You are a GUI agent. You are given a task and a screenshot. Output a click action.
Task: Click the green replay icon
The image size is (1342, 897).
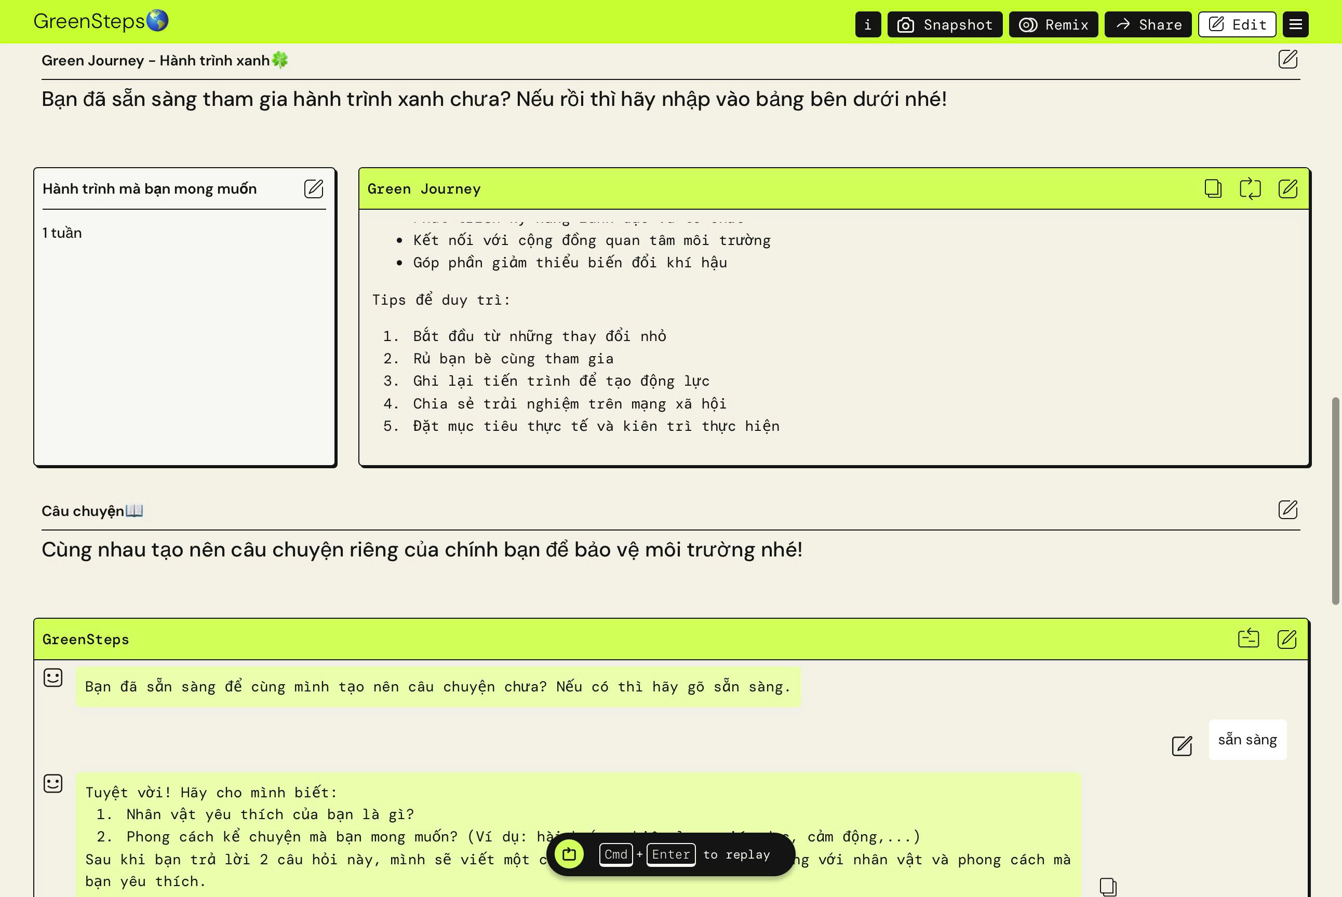point(569,854)
